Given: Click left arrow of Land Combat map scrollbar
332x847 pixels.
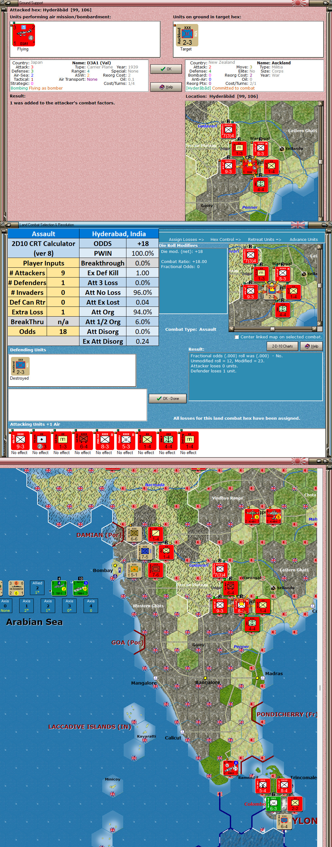Looking at the screenshot, I should pos(231,329).
